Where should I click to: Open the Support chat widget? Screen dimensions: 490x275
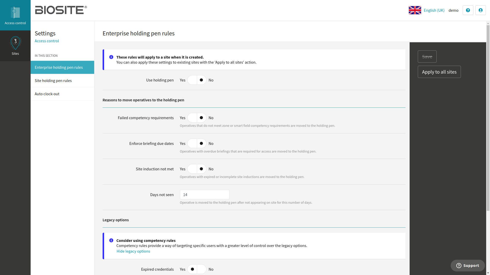468,266
